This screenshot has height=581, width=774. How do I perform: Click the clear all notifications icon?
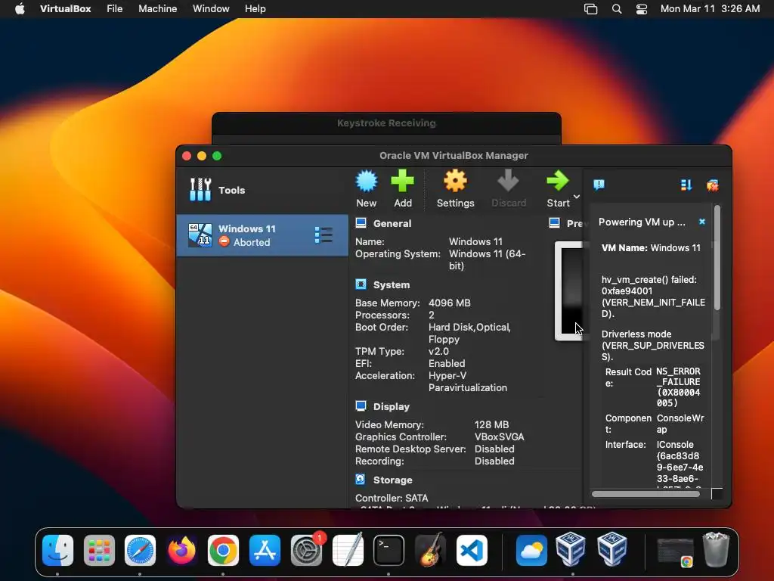[712, 185]
